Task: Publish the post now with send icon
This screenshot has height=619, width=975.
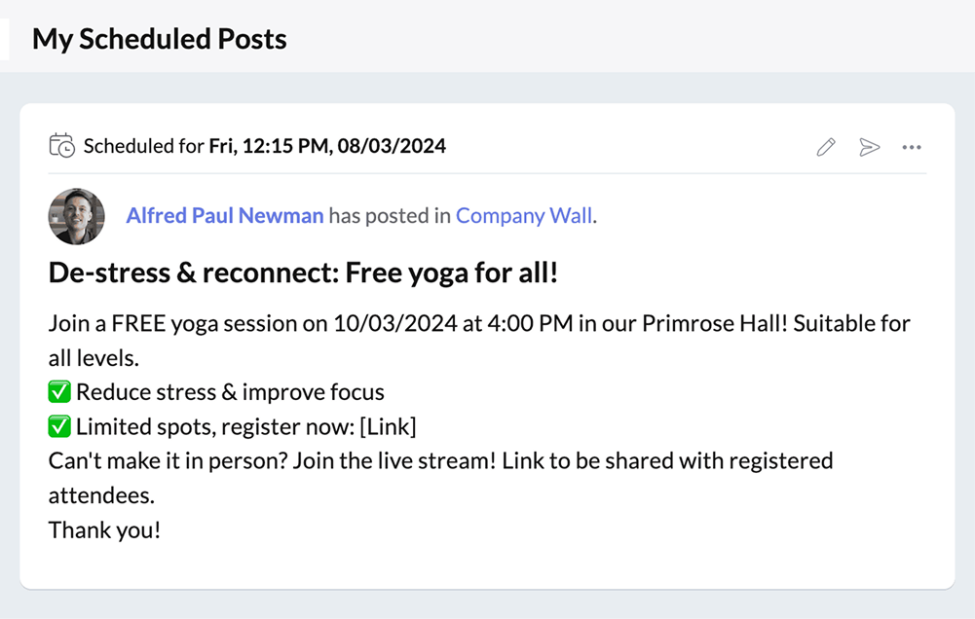Action: click(x=869, y=147)
